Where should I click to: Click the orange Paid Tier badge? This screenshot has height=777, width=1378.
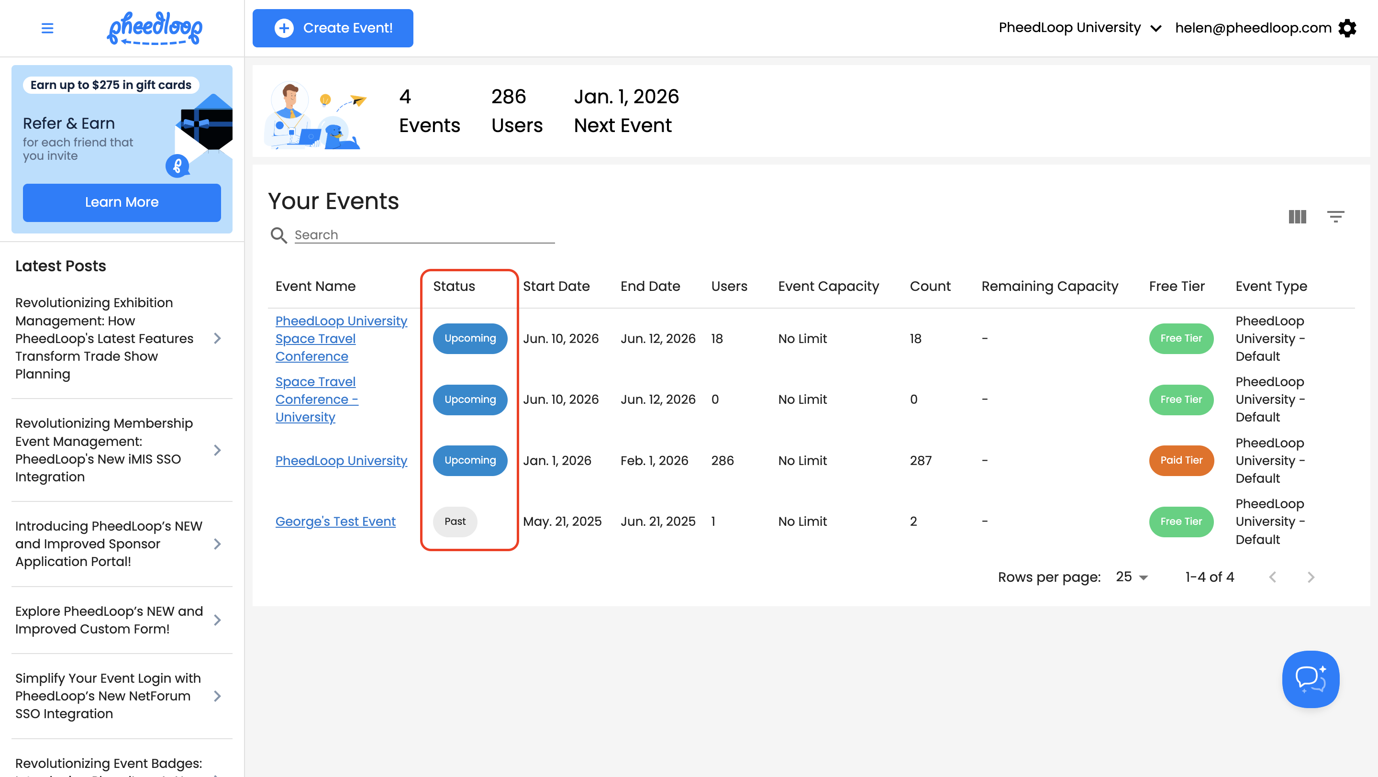(x=1180, y=460)
